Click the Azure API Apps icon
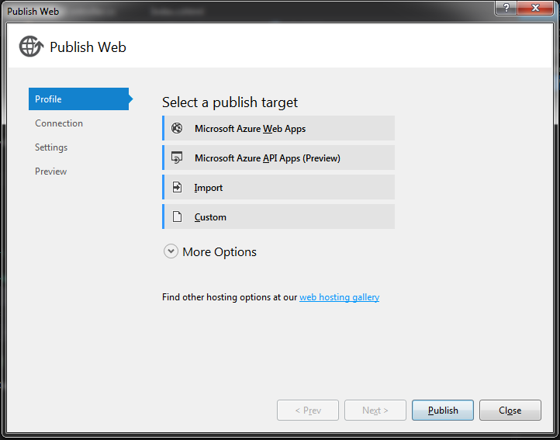This screenshot has height=440, width=560. 177,158
